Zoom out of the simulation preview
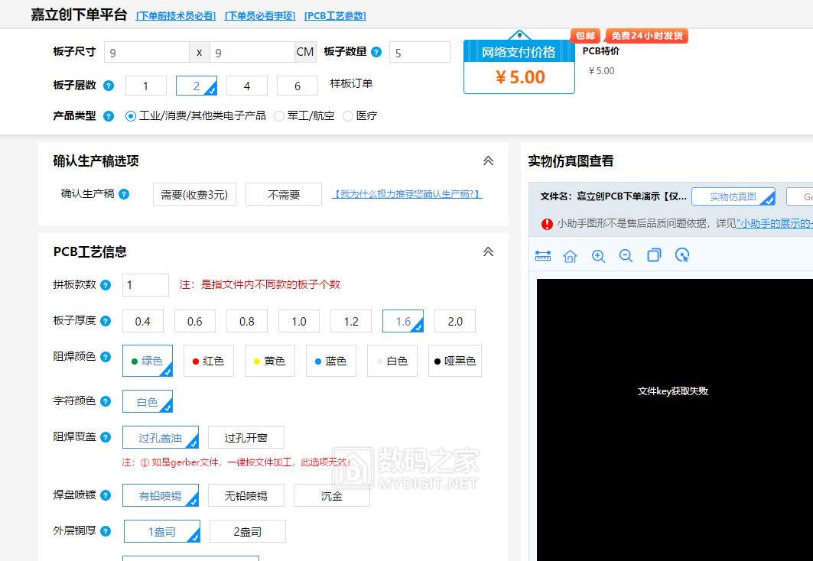 pyautogui.click(x=626, y=255)
